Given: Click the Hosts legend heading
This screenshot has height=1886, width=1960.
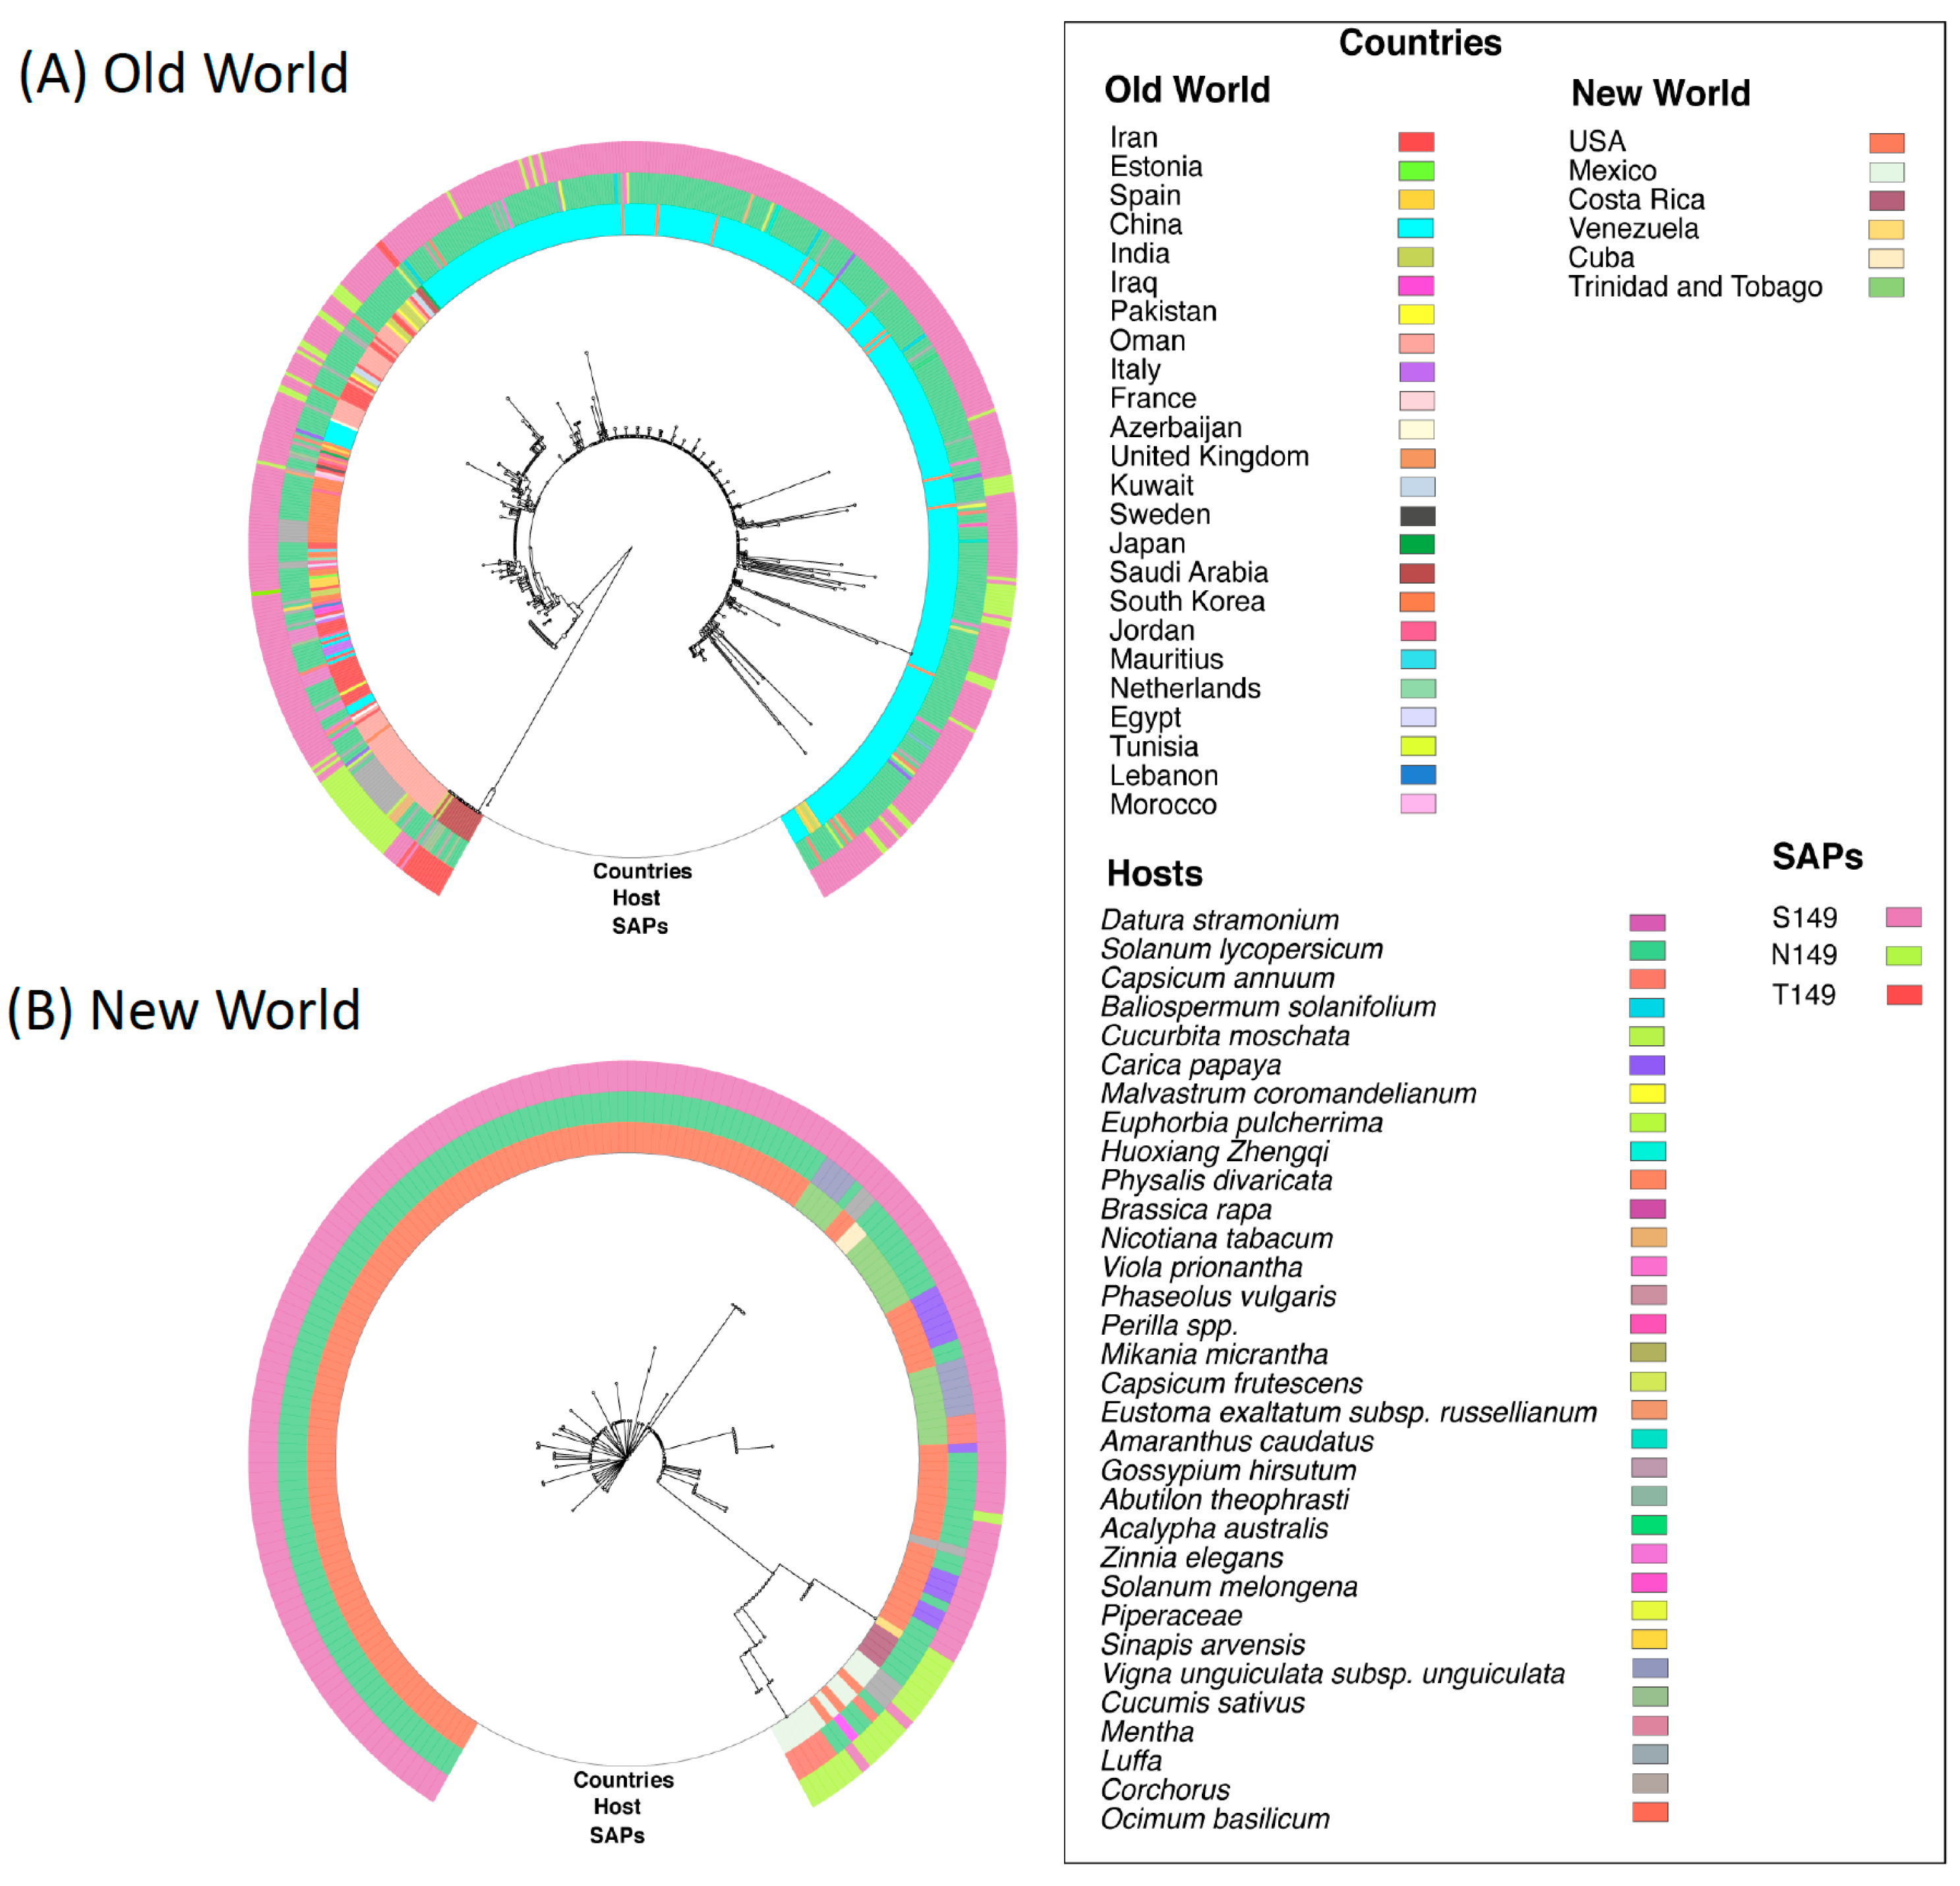Looking at the screenshot, I should (1154, 874).
